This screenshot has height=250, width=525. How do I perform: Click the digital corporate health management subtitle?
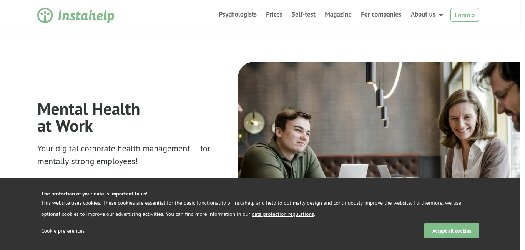pyautogui.click(x=124, y=155)
